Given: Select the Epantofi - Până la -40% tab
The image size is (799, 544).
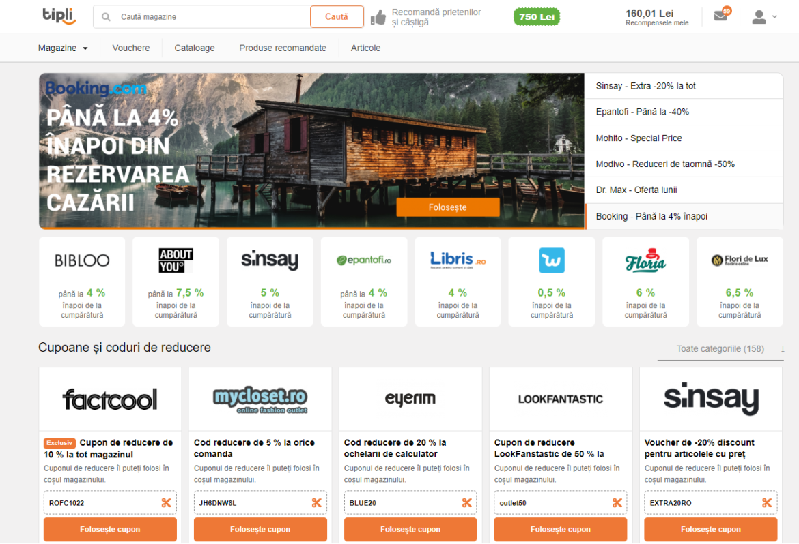Looking at the screenshot, I should 684,112.
